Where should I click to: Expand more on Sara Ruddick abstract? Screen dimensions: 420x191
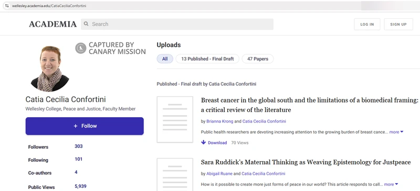[391, 184]
